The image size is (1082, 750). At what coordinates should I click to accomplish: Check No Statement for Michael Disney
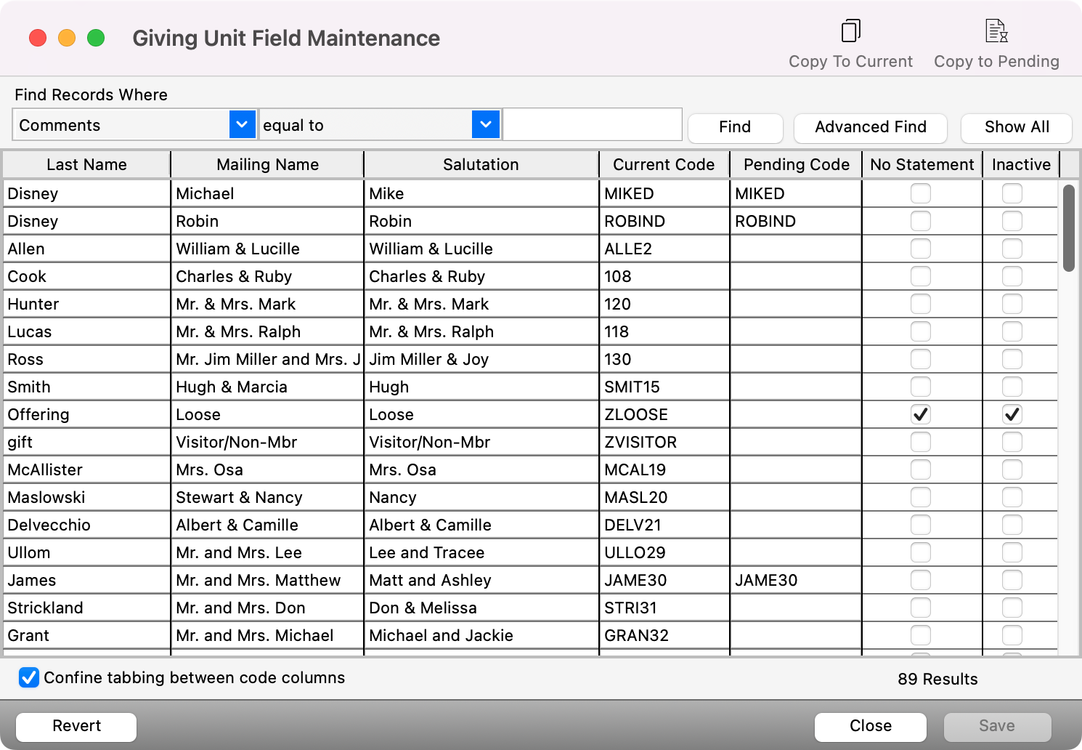tap(920, 193)
